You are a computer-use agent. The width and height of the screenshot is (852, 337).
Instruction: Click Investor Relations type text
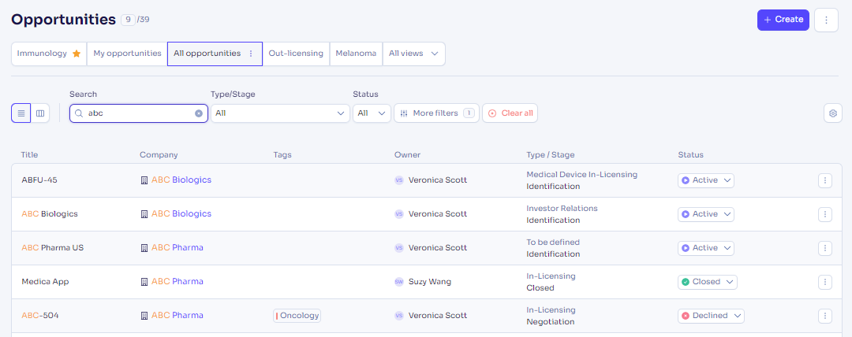pyautogui.click(x=562, y=209)
